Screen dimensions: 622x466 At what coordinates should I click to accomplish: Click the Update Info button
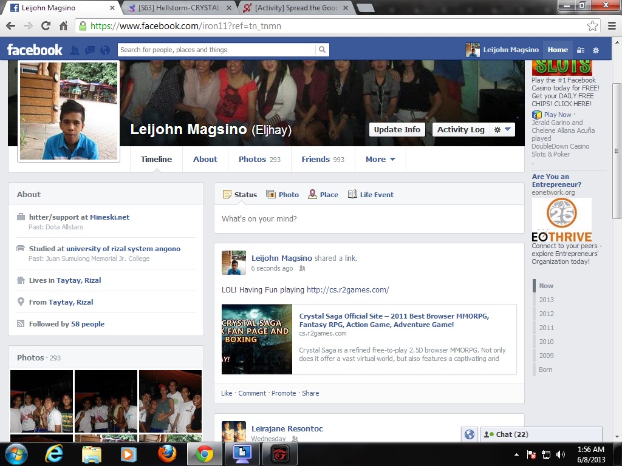[397, 129]
